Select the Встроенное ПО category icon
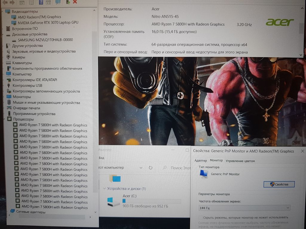306x229 pixels. (x=8, y=29)
